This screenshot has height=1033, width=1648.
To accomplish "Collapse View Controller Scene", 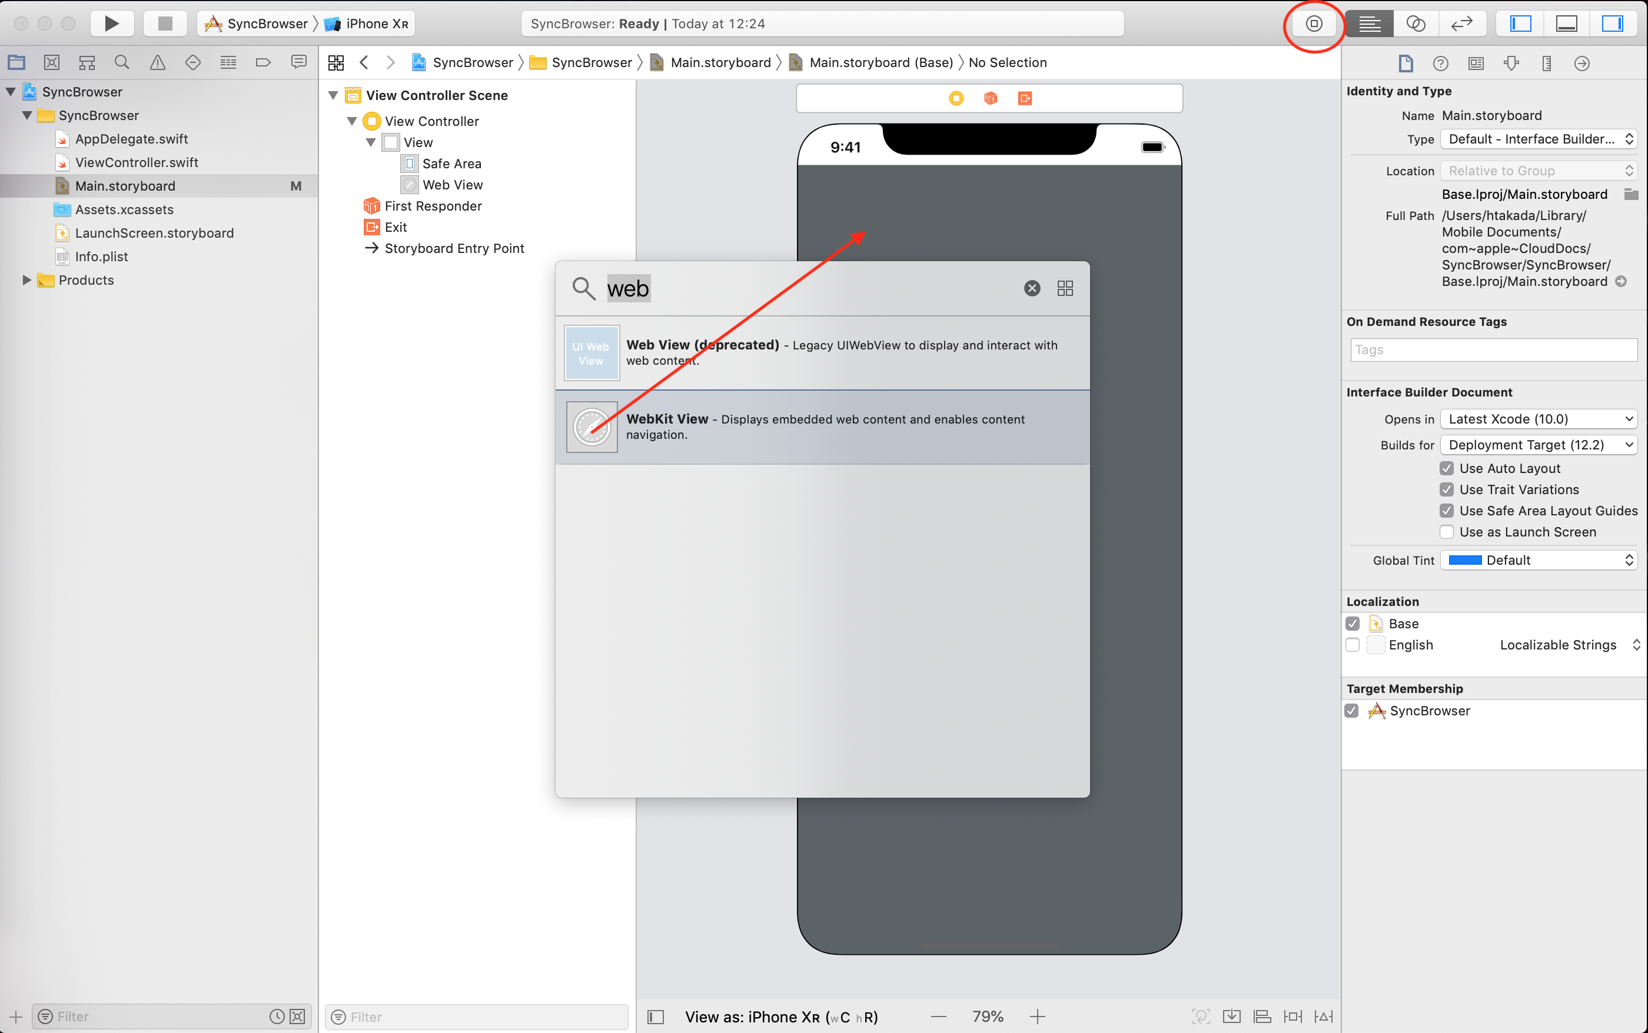I will pos(334,95).
